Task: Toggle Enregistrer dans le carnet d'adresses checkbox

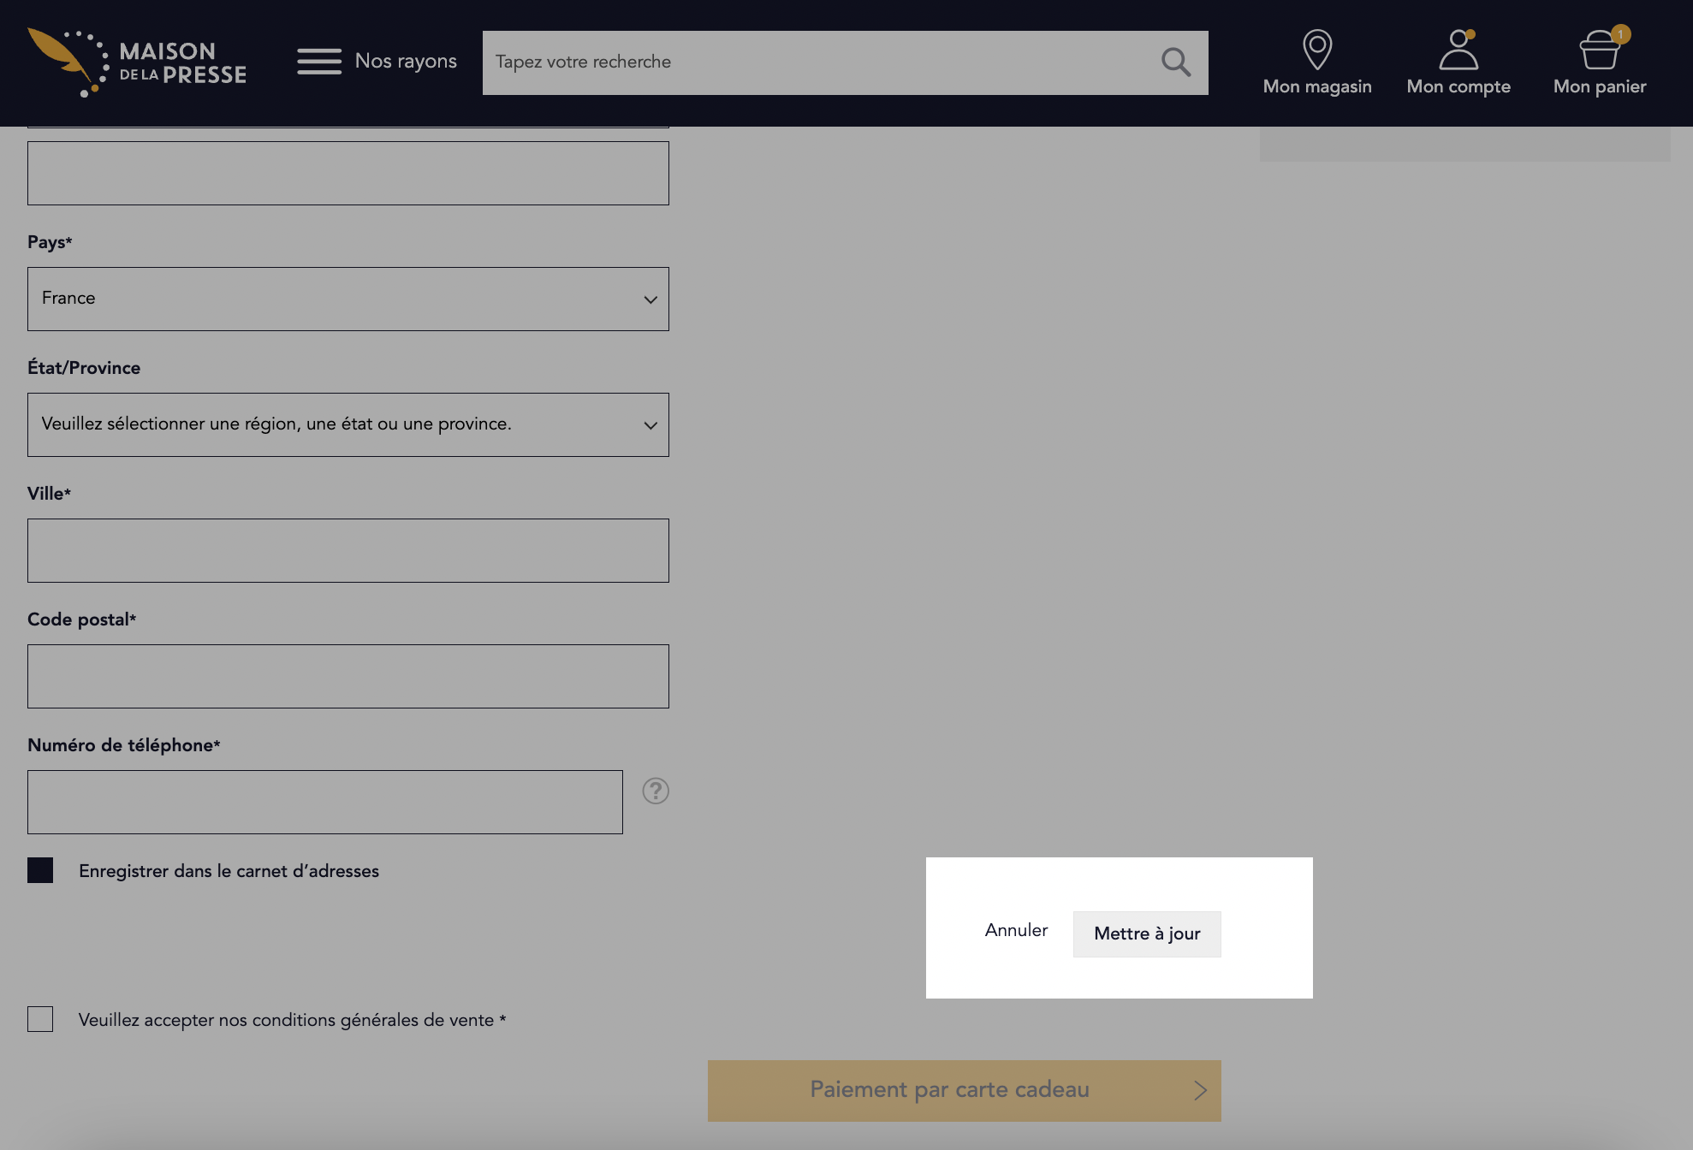Action: point(40,870)
